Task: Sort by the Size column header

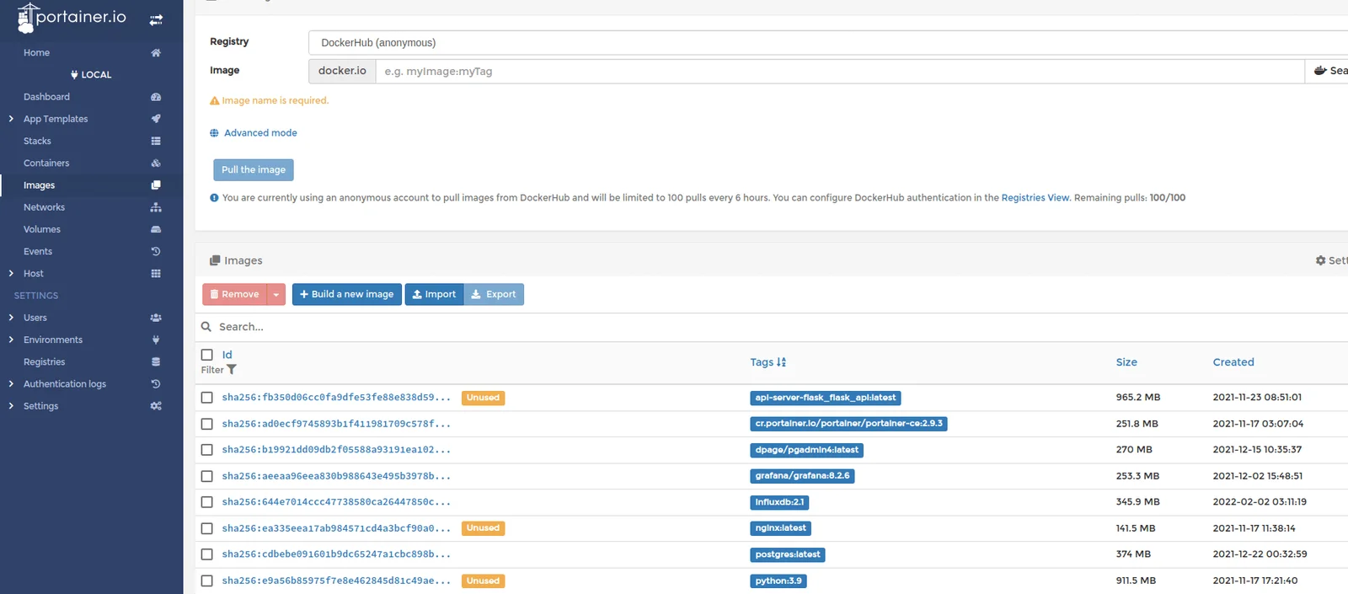Action: pos(1126,362)
